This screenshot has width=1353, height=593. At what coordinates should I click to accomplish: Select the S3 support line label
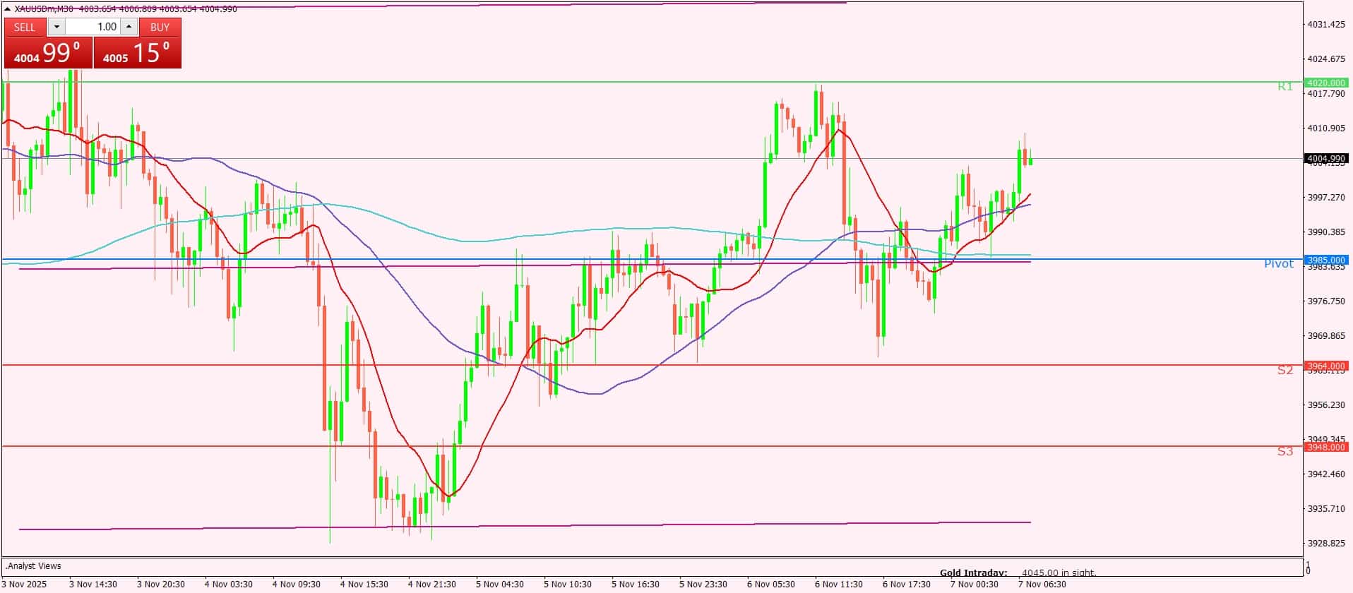(1285, 451)
